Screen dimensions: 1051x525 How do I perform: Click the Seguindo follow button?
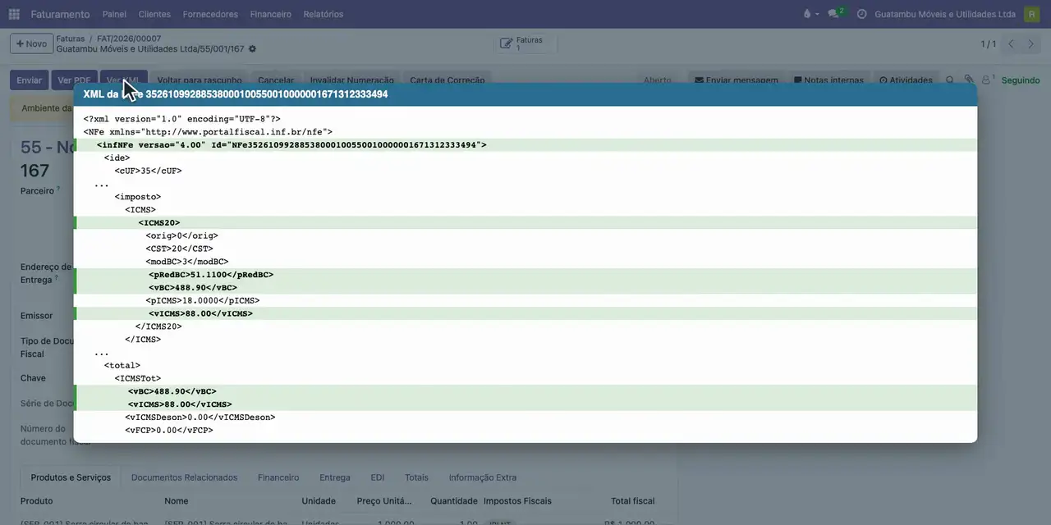tap(1021, 80)
